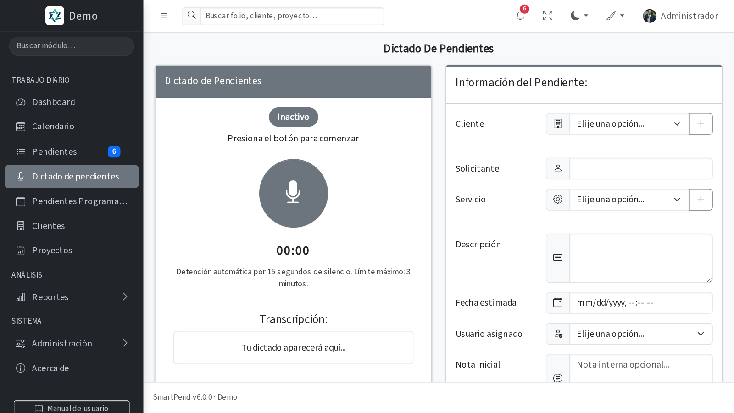Open Calendario in the sidebar
Screen dimensions: 734x413
72,126
